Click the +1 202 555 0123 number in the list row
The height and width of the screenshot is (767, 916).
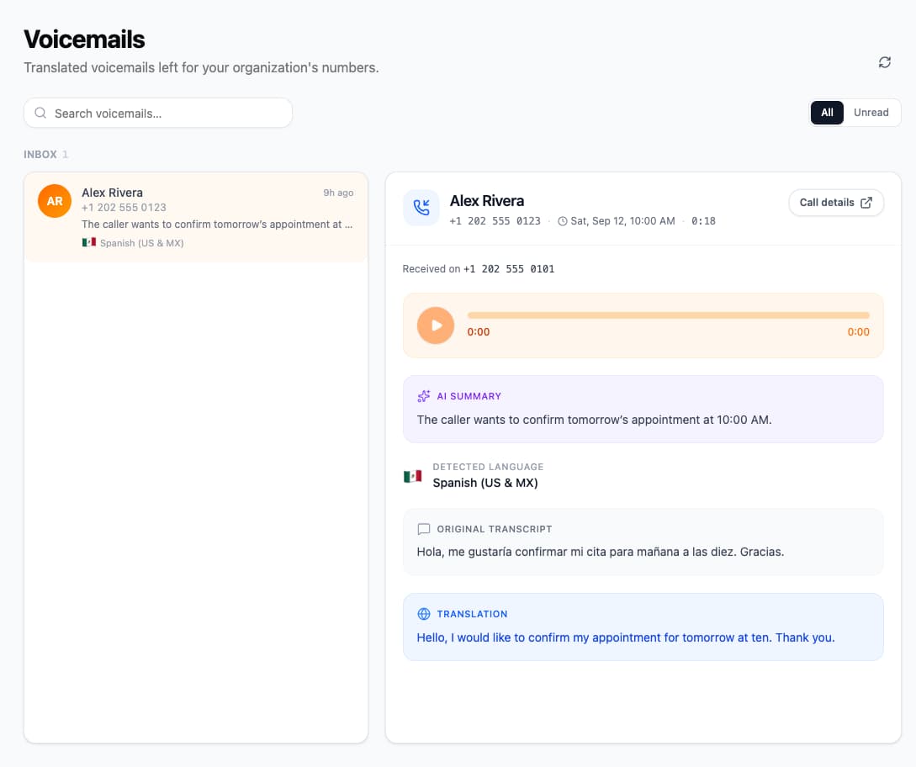click(124, 208)
